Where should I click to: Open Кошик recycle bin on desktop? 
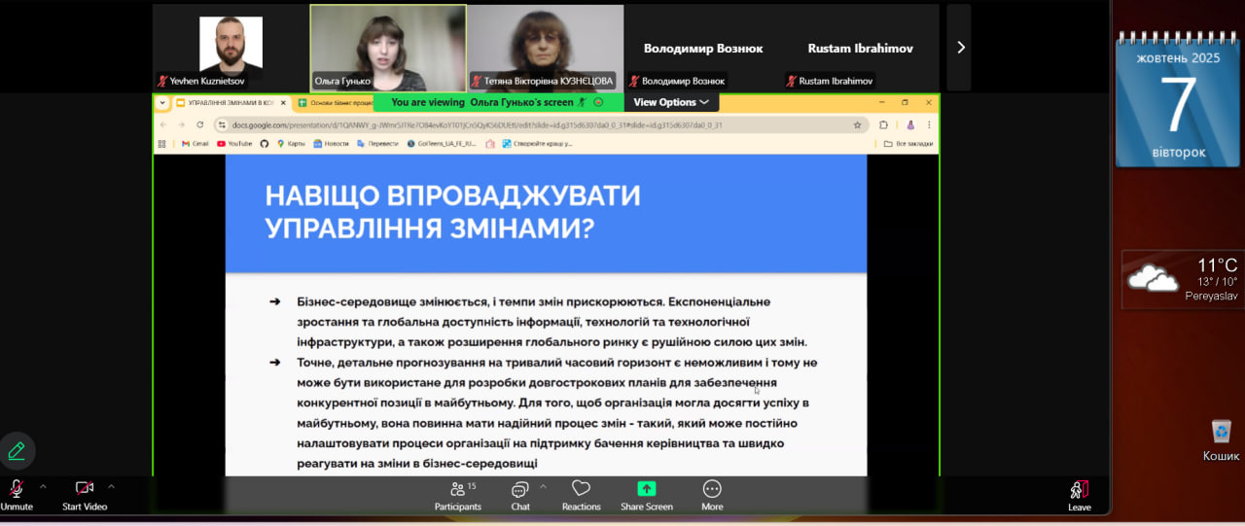(1221, 439)
